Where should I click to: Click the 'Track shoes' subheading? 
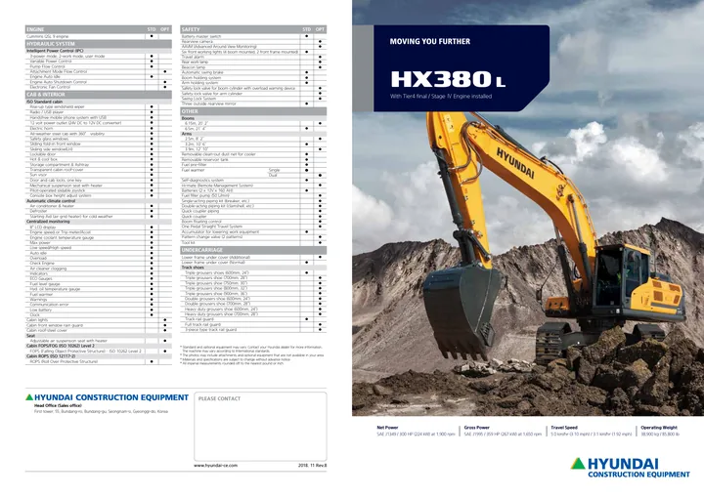coord(253,268)
